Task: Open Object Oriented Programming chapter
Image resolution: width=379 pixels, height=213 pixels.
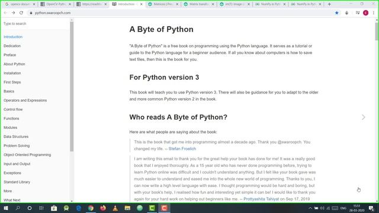Action: coord(27,154)
